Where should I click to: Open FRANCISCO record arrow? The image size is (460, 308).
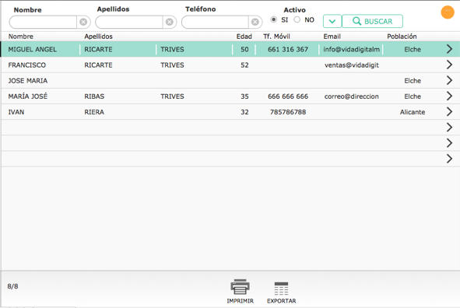click(449, 65)
